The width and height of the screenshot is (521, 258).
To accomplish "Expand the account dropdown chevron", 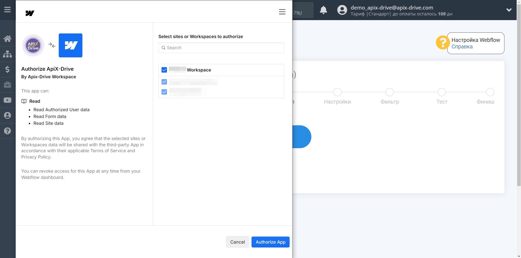I will click(x=509, y=10).
